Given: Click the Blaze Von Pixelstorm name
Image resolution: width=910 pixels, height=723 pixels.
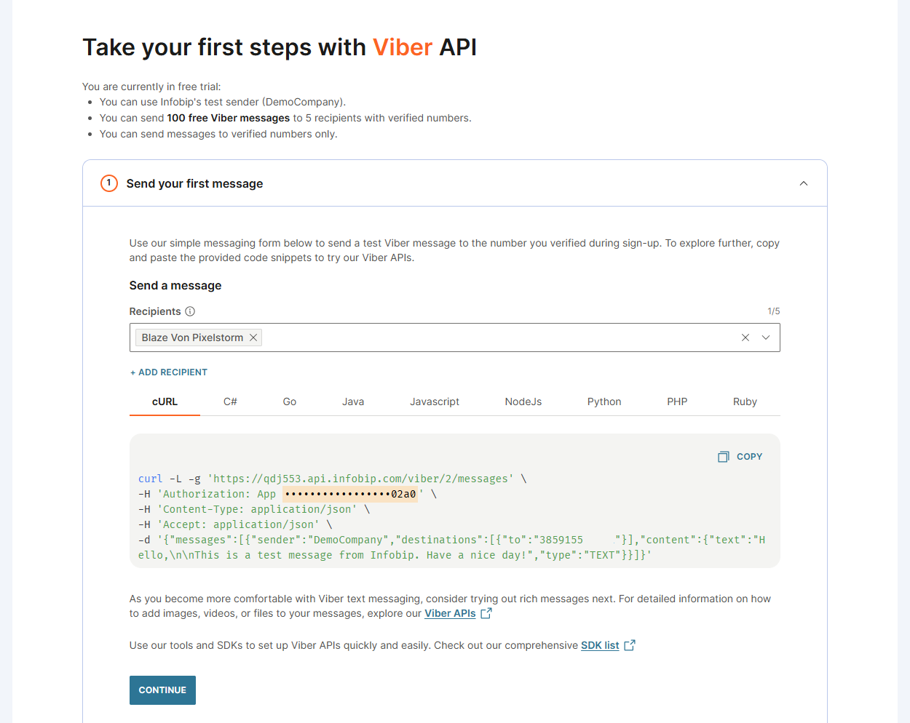Looking at the screenshot, I should tap(192, 337).
